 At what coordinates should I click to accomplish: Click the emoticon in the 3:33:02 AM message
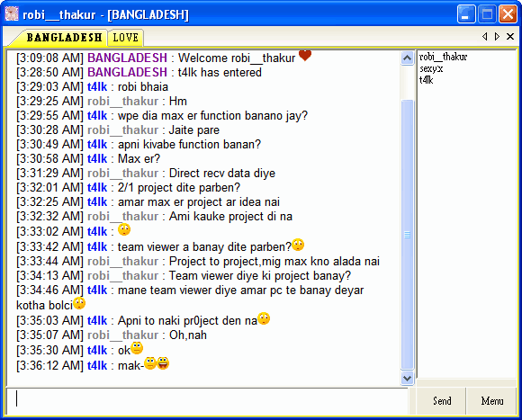click(124, 229)
